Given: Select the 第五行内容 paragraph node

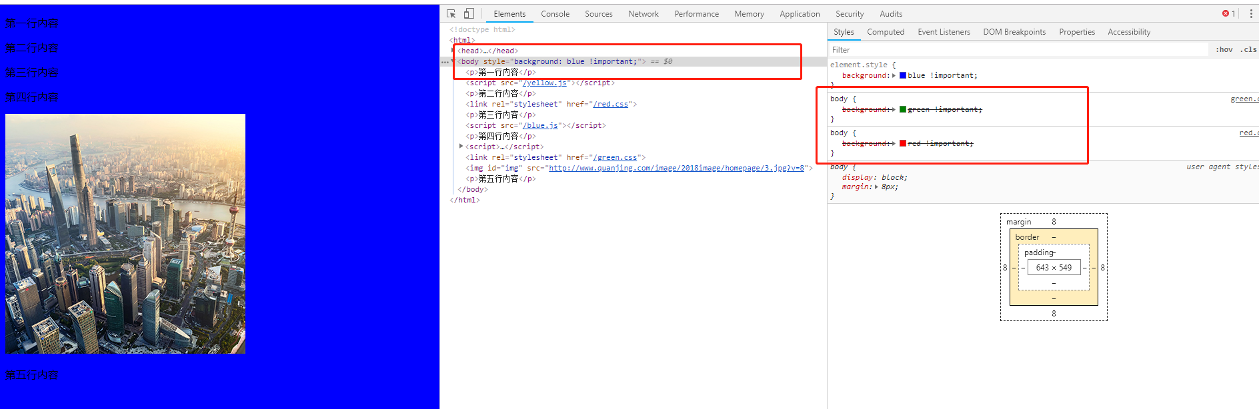Looking at the screenshot, I should click(x=501, y=179).
